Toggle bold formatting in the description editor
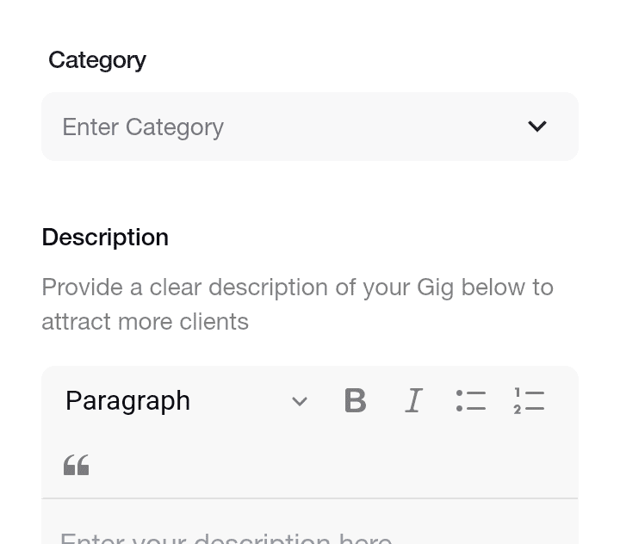Screen dimensions: 620x544 (x=356, y=400)
